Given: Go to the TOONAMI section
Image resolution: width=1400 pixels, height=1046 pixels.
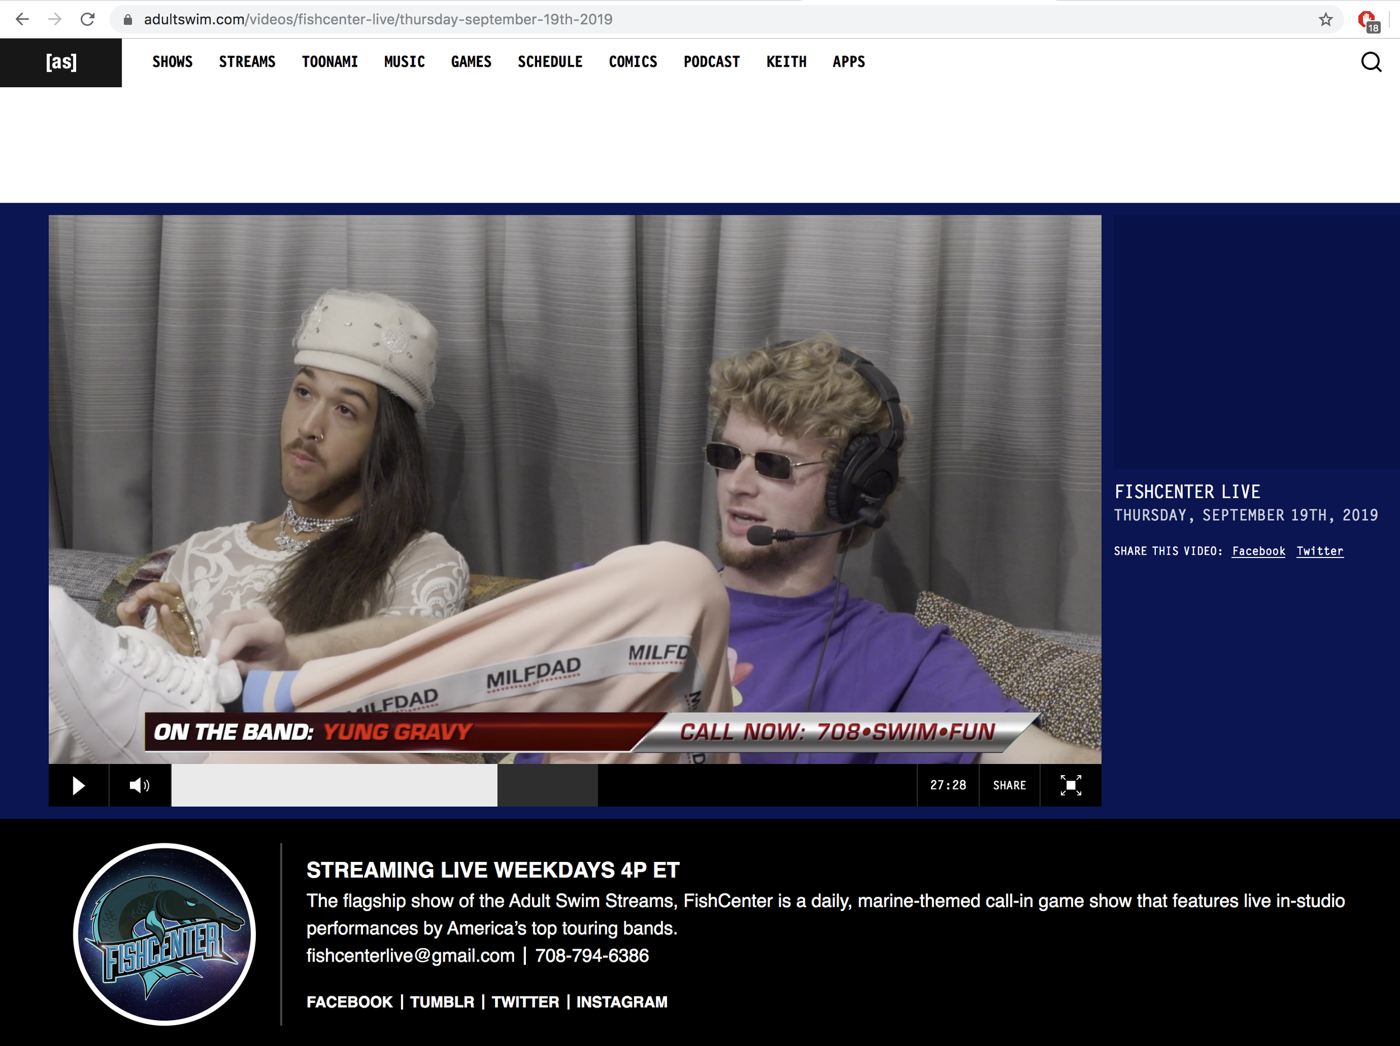Looking at the screenshot, I should coord(330,62).
